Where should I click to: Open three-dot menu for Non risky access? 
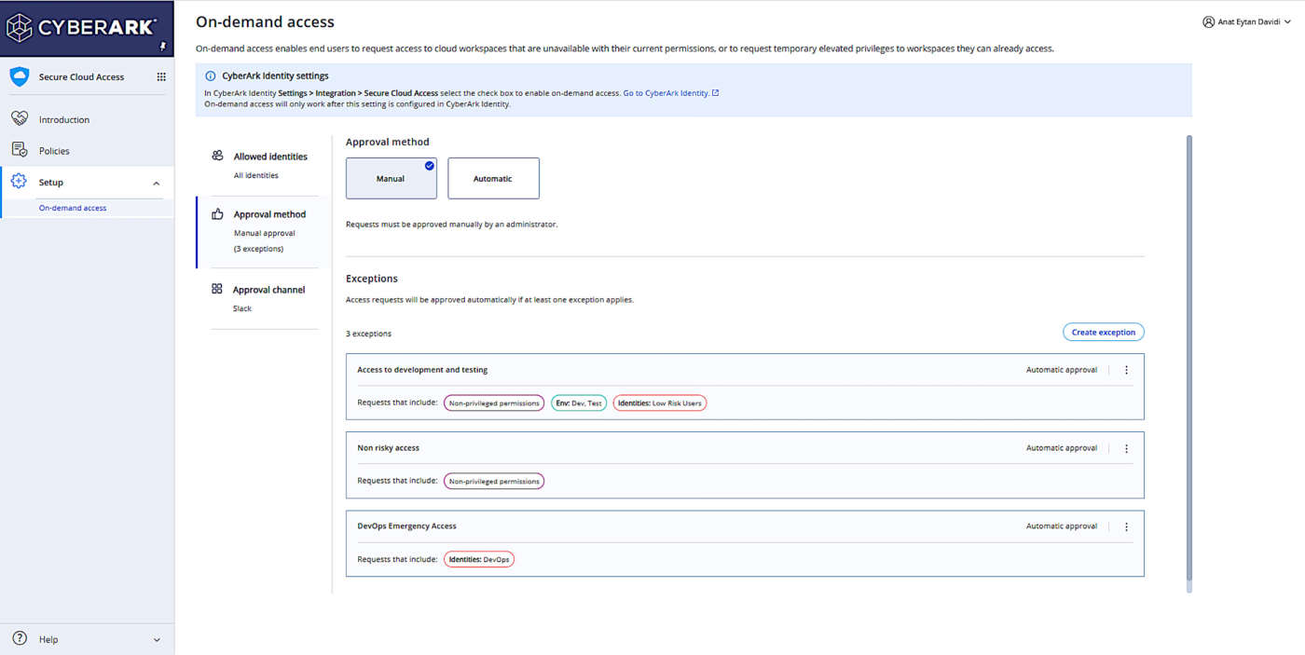coord(1126,448)
